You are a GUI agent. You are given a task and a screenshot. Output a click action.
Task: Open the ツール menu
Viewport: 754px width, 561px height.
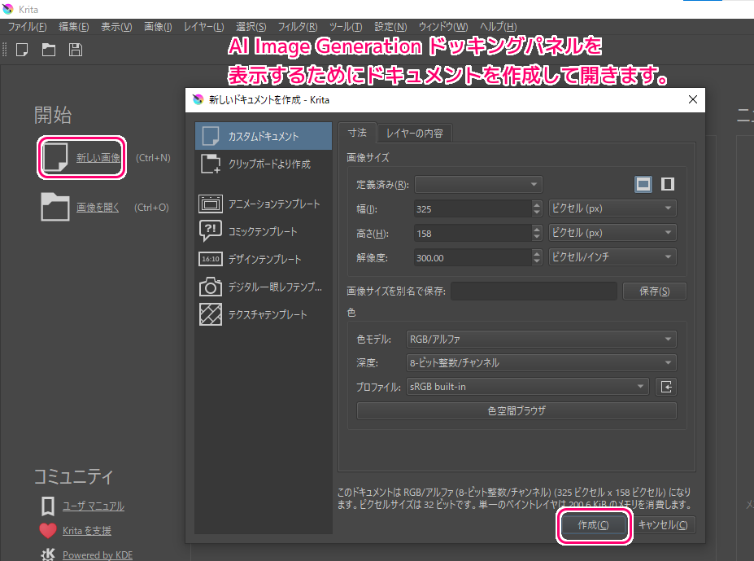coord(346,27)
